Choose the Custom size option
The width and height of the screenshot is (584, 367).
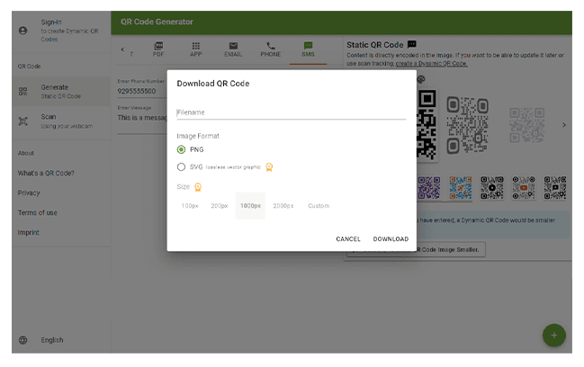click(x=319, y=206)
